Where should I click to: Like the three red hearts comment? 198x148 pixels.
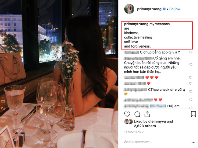191,77
